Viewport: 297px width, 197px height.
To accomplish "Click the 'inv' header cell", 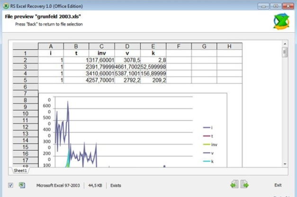I will tap(101, 53).
